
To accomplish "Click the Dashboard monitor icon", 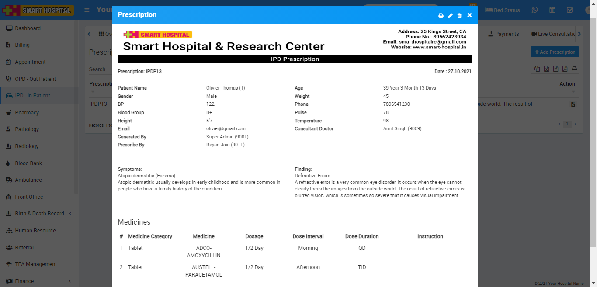I will click(x=9, y=28).
